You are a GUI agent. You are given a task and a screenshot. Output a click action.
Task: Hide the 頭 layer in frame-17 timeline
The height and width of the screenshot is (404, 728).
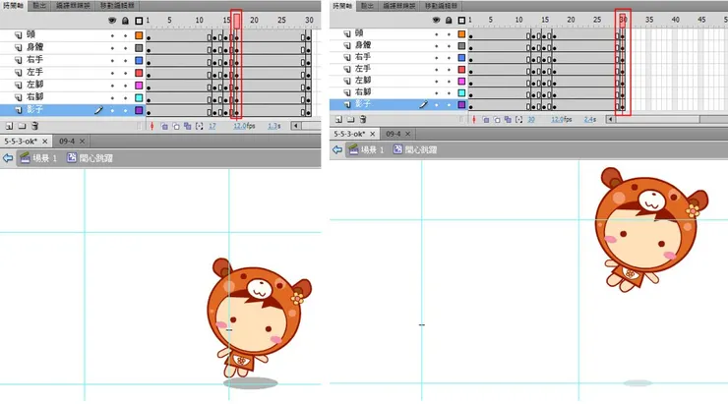coord(112,35)
